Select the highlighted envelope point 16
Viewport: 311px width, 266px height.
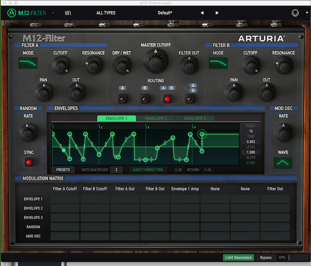coord(202,134)
